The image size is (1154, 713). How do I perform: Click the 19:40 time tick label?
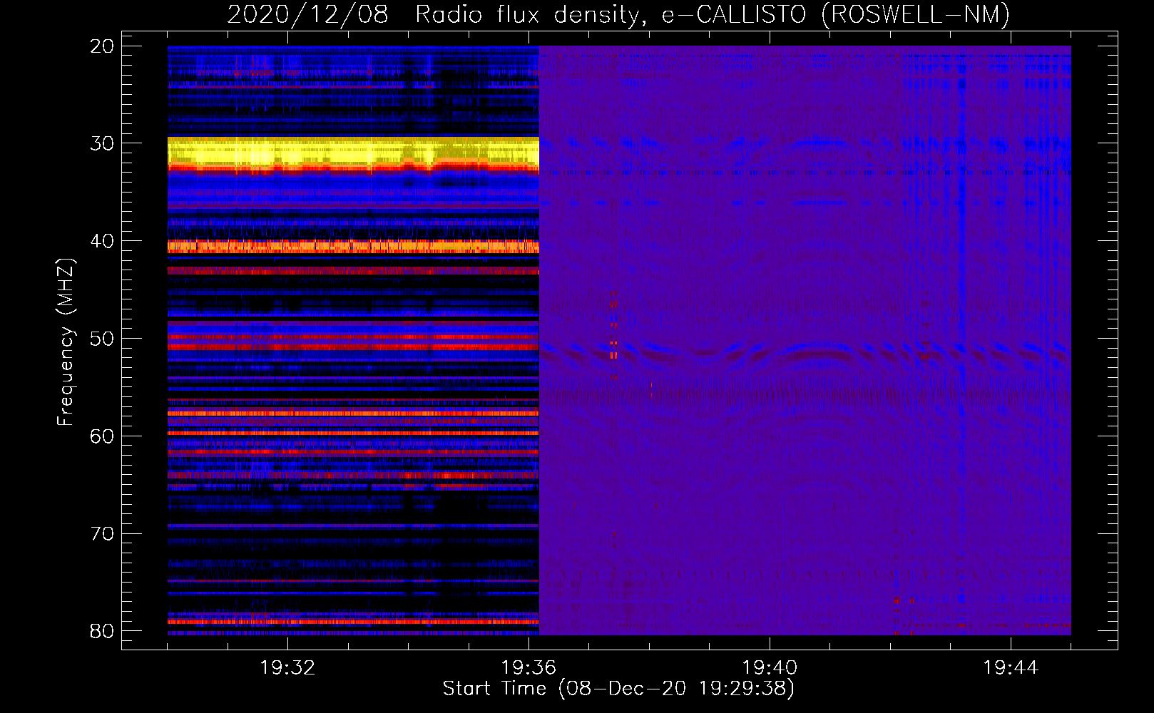pos(770,668)
